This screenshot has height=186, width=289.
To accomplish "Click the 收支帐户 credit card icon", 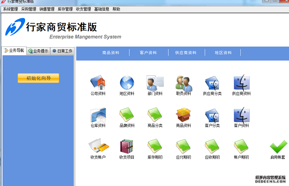I will (x=98, y=147).
